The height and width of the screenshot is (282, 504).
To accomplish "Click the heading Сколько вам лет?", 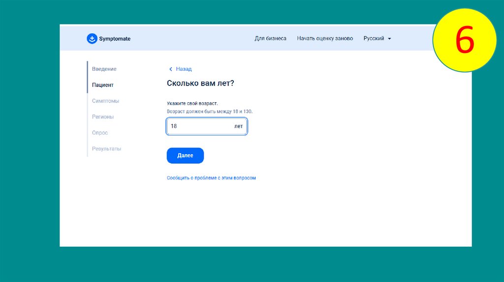I will tap(200, 84).
